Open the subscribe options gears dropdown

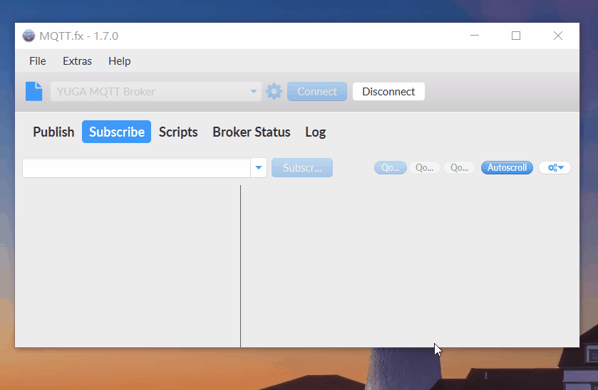555,167
